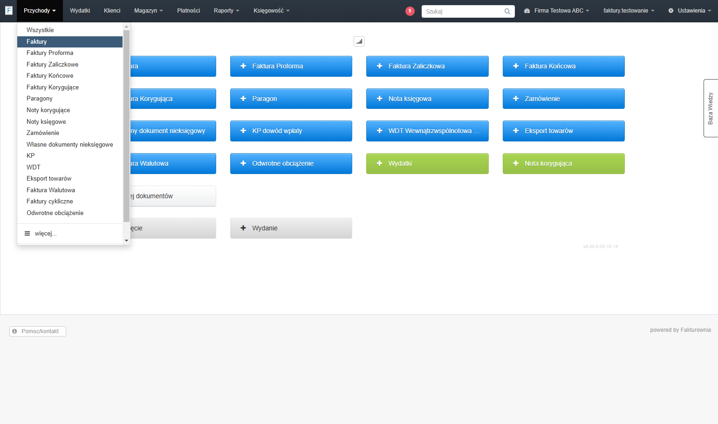Click the dashboard icon beside Firma Testowa ABC
This screenshot has height=424, width=718.
pos(527,11)
